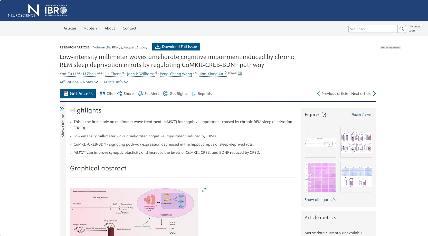Open the Neuroscience IBRO home logo

click(37, 11)
